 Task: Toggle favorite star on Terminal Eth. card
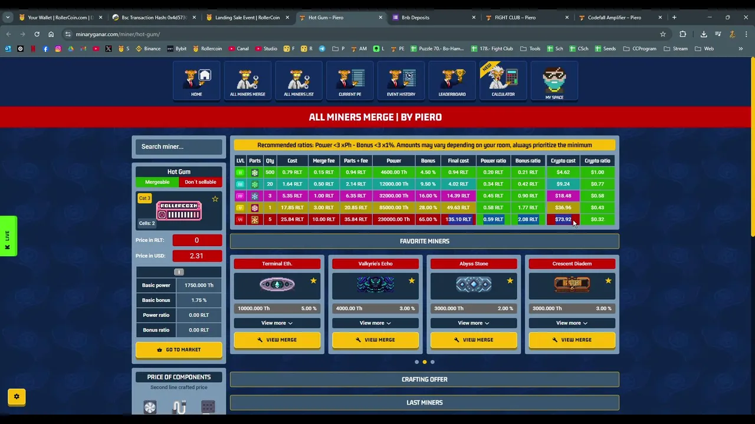tap(313, 281)
